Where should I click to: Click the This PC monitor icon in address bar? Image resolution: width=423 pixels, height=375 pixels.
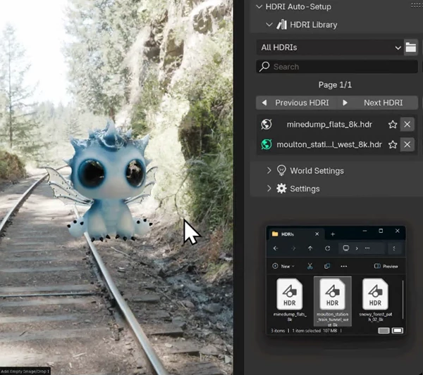[346, 248]
